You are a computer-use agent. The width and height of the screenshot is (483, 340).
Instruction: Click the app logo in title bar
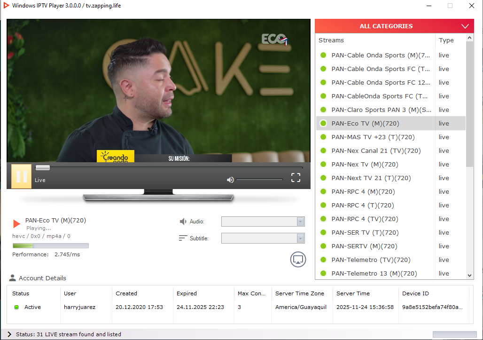click(6, 6)
